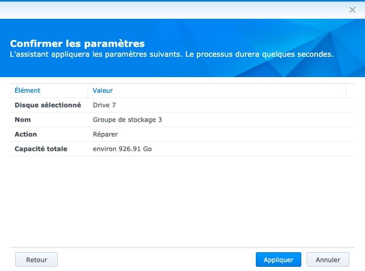The width and height of the screenshot is (365, 271).
Task: Select the Réparer value
Action: pos(105,134)
